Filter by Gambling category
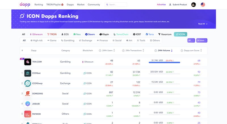227x124 pixels. [x=68, y=40]
